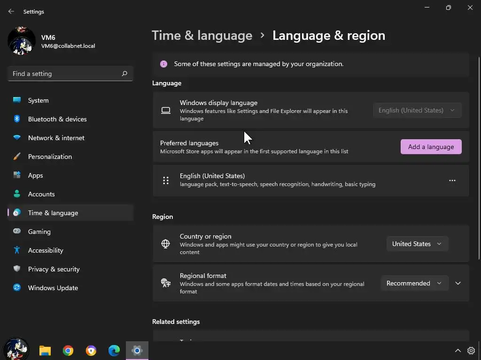
Task: Launch Microsoft Edge from taskbar
Action: tap(114, 350)
